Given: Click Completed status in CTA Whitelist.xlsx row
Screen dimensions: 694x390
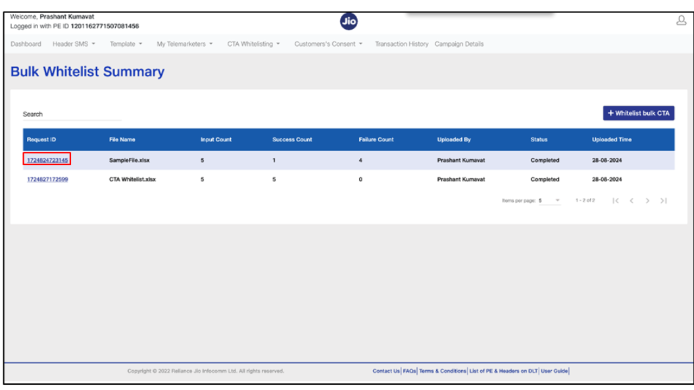Looking at the screenshot, I should pyautogui.click(x=545, y=180).
